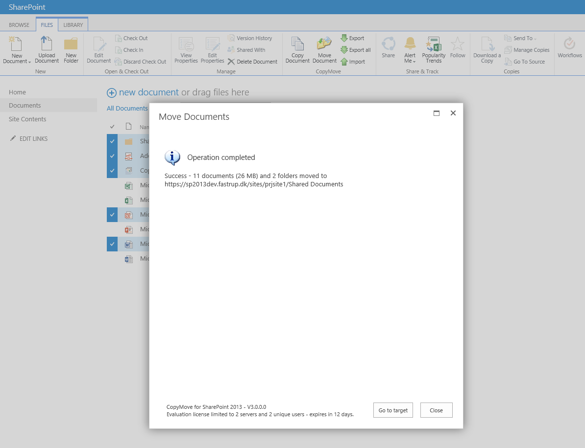This screenshot has width=585, height=448.
Task: Click Discard Check Out
Action: [140, 62]
